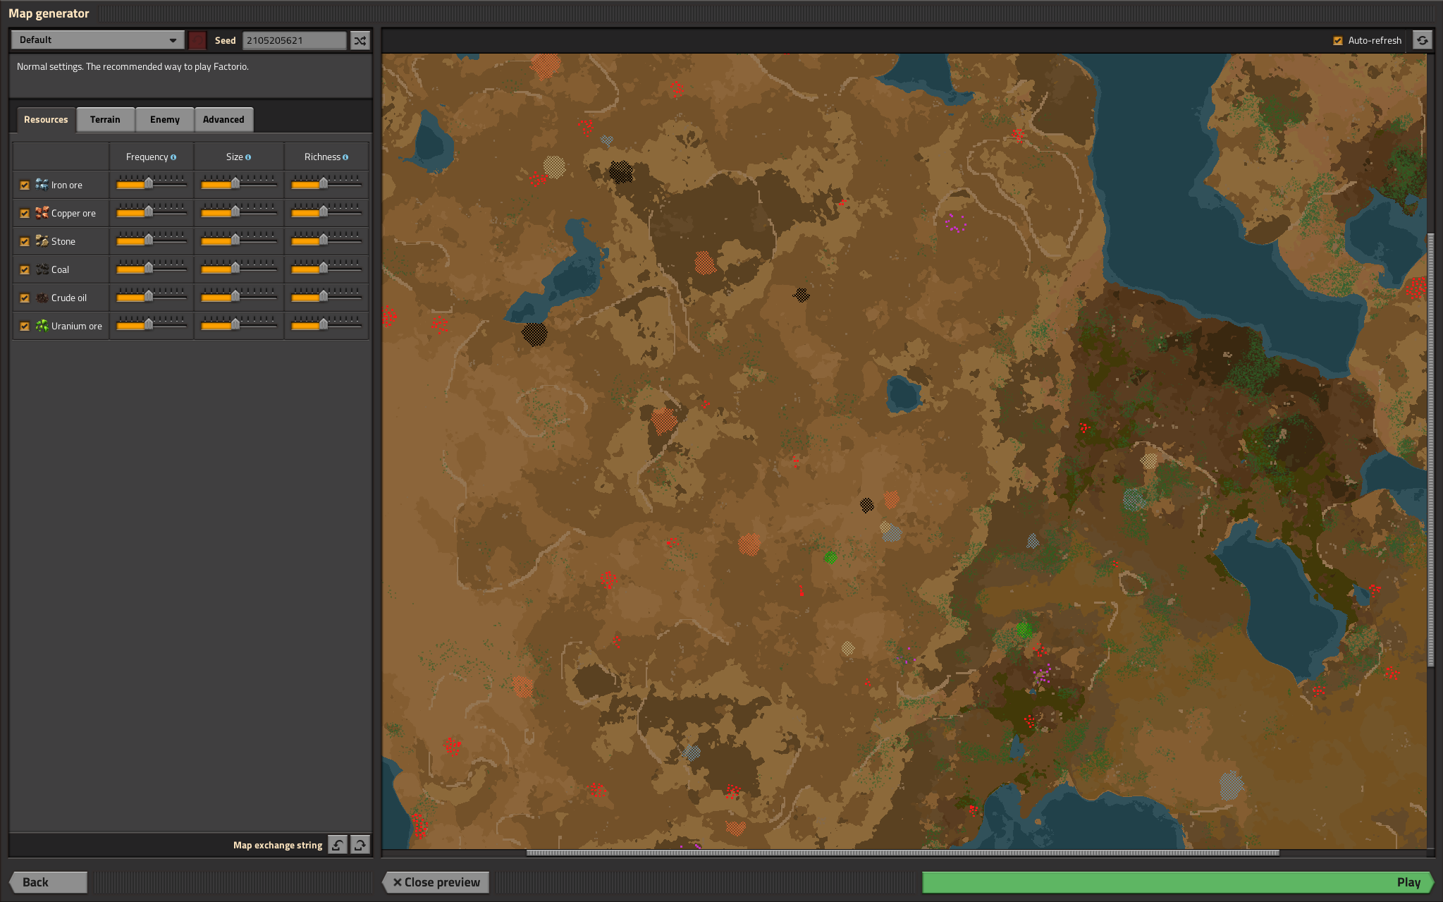Viewport: 1443px width, 902px height.
Task: Toggle the Crude oil checkbox
Action: (25, 298)
